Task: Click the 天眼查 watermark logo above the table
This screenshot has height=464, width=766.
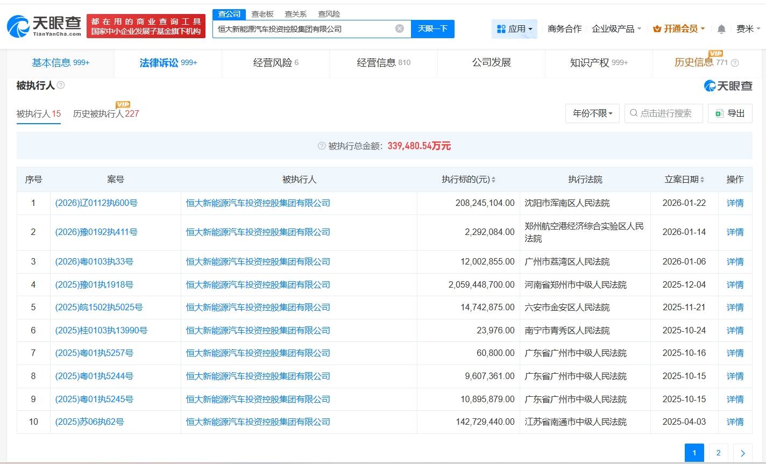Action: pyautogui.click(x=728, y=85)
